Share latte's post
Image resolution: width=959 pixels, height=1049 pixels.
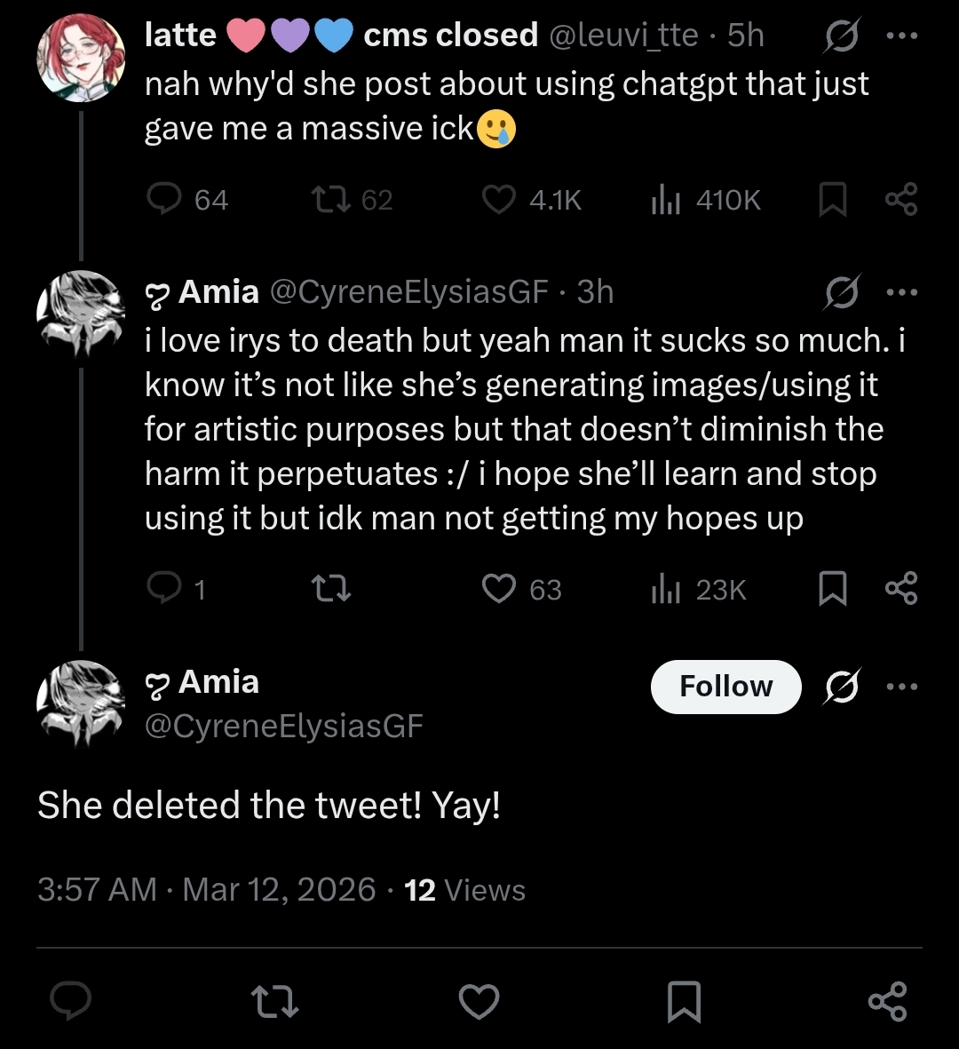[901, 200]
